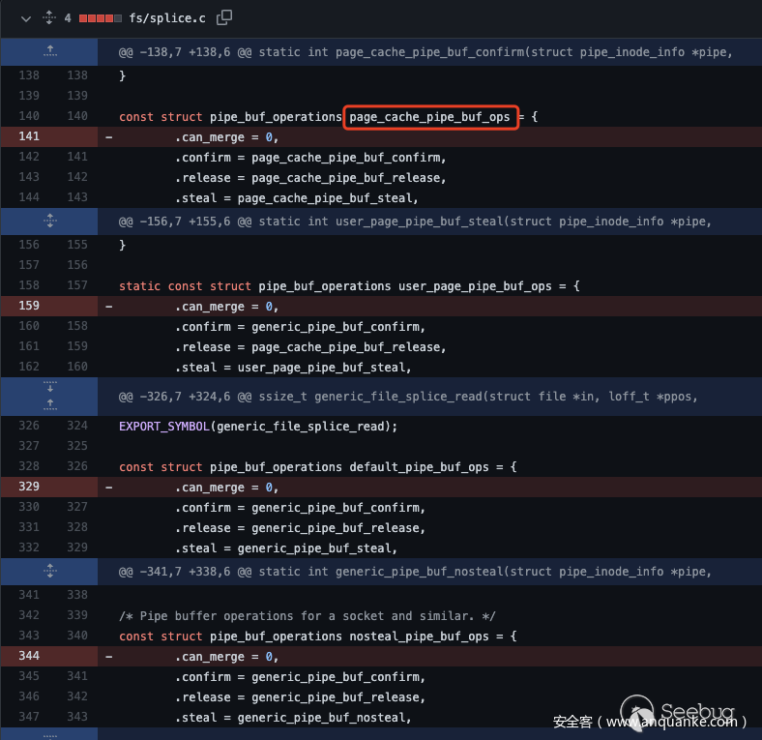Select removed line number 329

click(x=29, y=487)
